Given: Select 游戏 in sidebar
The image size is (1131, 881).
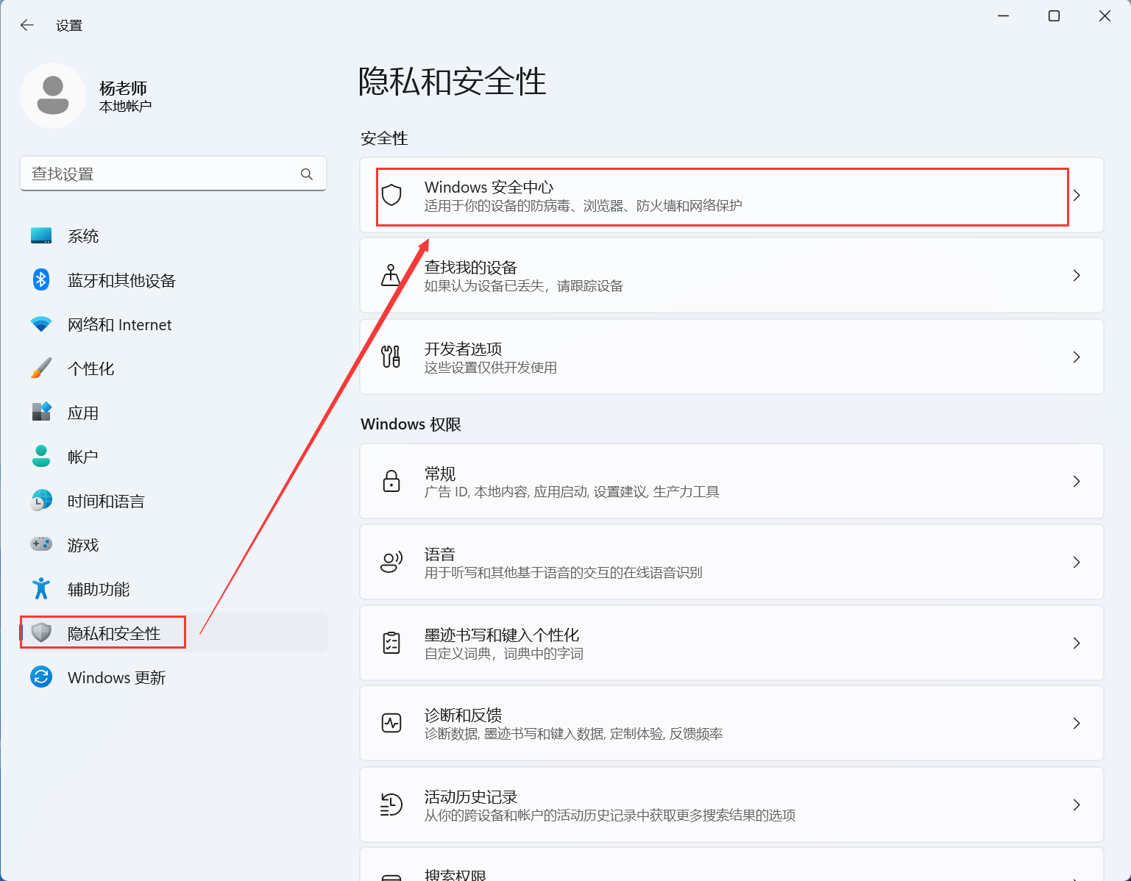Looking at the screenshot, I should click(x=174, y=545).
